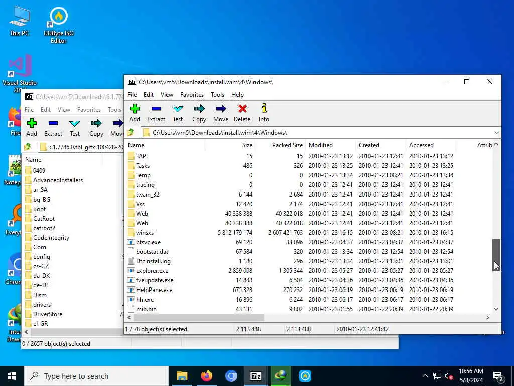Screen dimensions: 514x386
Task: Select AdvancedInstallers folder in background window
Action: pyautogui.click(x=58, y=180)
